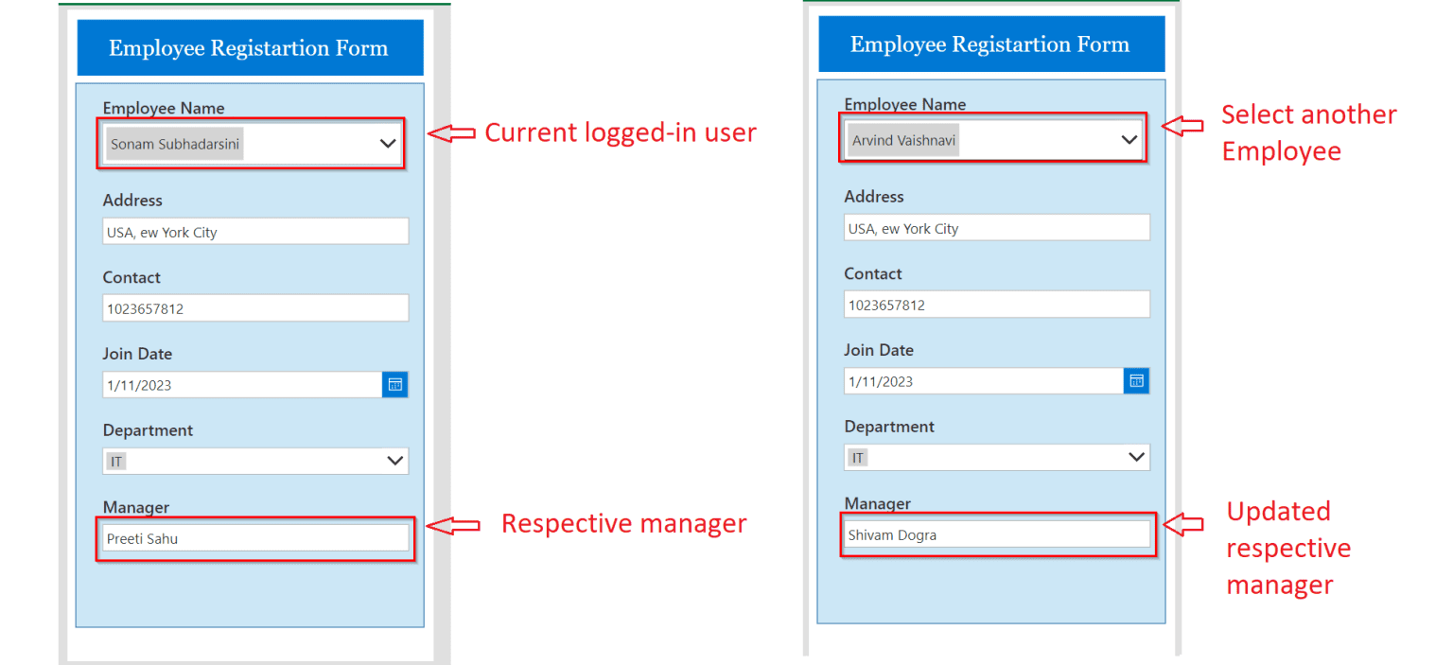Click the Department dropdown arrow on left form

[394, 461]
